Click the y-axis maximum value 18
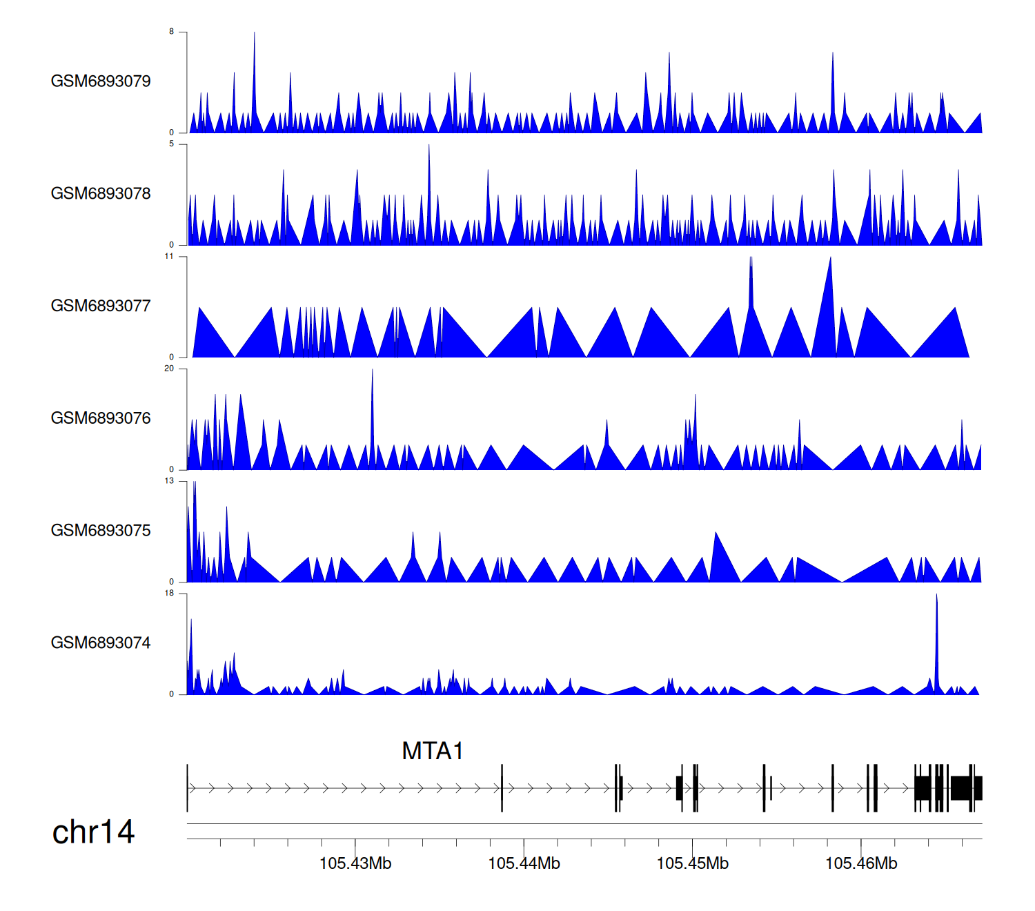Image resolution: width=1035 pixels, height=911 pixels. click(x=169, y=594)
